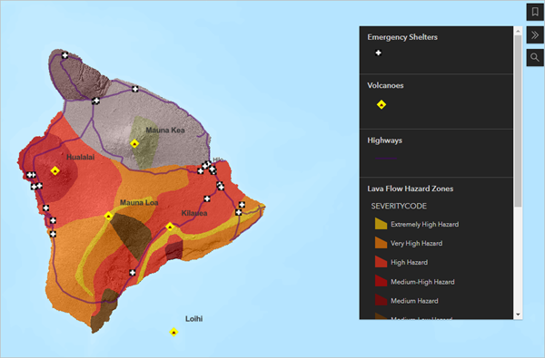This screenshot has height=358, width=545.
Task: Open the Search tool
Action: point(535,58)
